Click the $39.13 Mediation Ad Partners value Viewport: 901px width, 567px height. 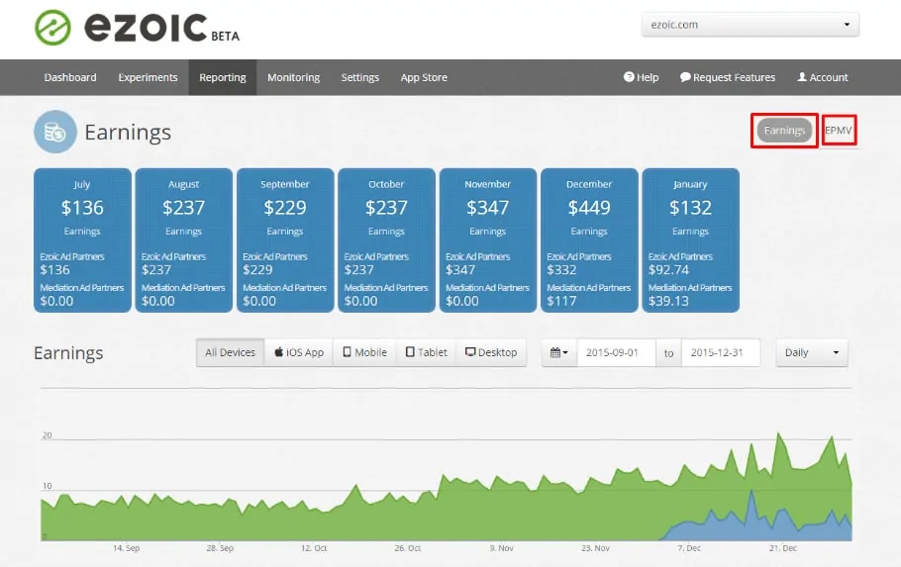pos(668,301)
